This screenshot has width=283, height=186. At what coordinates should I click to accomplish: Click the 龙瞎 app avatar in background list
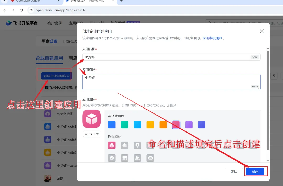[48, 178]
